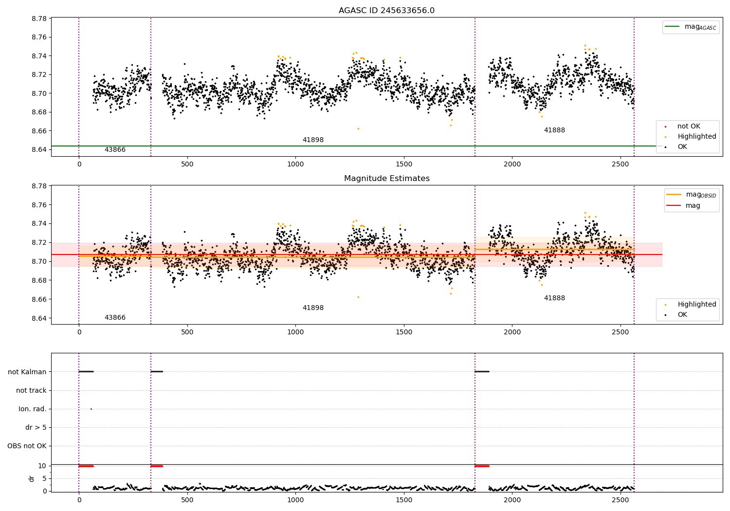This screenshot has height=511, width=730.
Task: Click the 'AGASC ID 245633656.0' plot title
Action: click(x=386, y=11)
